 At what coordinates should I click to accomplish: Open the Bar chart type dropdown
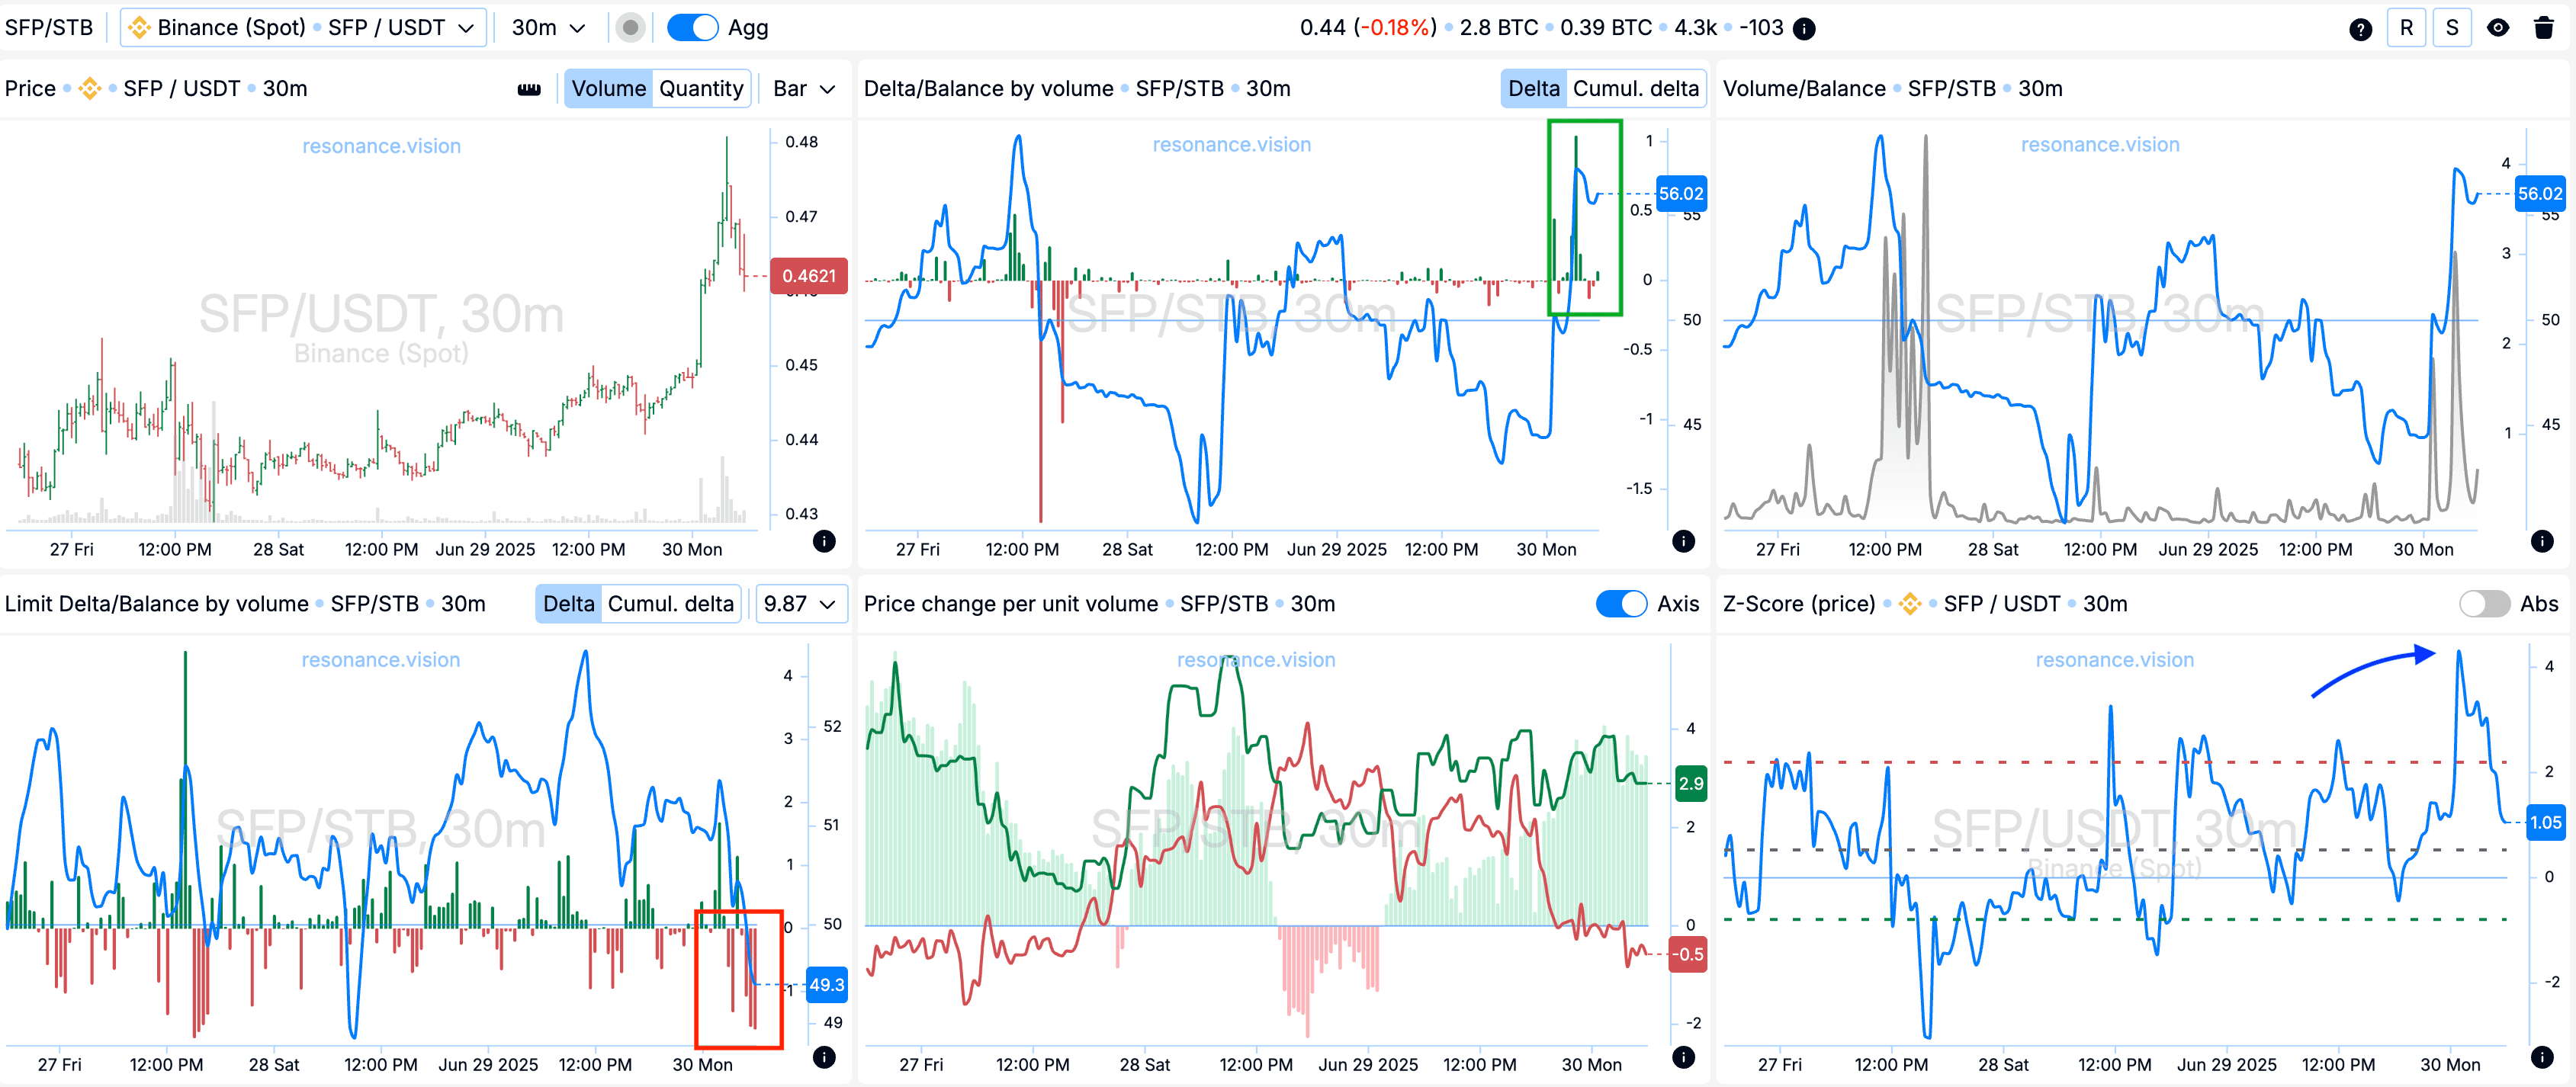[804, 89]
